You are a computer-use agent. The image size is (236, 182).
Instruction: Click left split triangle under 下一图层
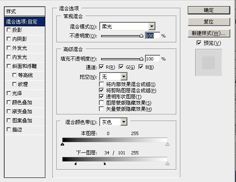(x=76, y=163)
